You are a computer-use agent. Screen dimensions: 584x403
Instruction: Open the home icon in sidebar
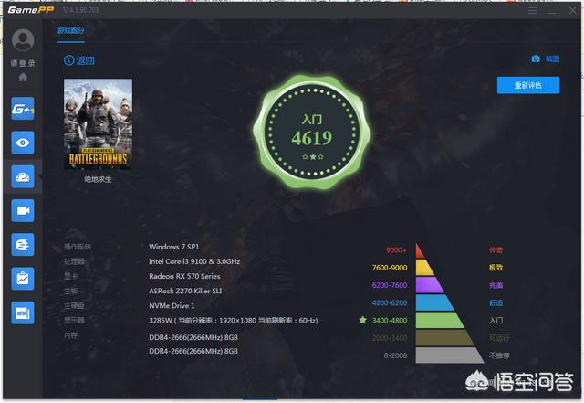click(x=23, y=78)
